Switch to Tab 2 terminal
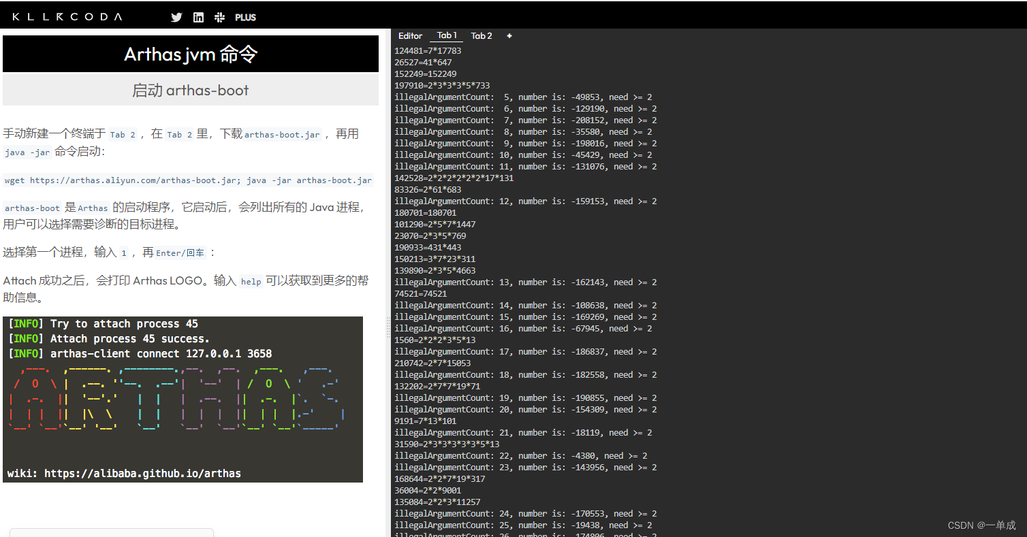1027x537 pixels. tap(481, 36)
